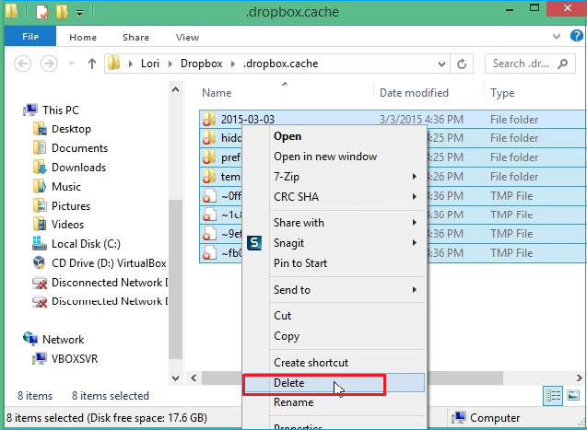The image size is (587, 430).
Task: Sort by Date modified column header
Action: [x=415, y=93]
